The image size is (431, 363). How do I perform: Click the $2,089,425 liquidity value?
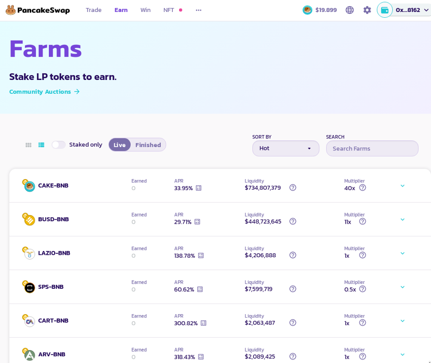click(260, 357)
